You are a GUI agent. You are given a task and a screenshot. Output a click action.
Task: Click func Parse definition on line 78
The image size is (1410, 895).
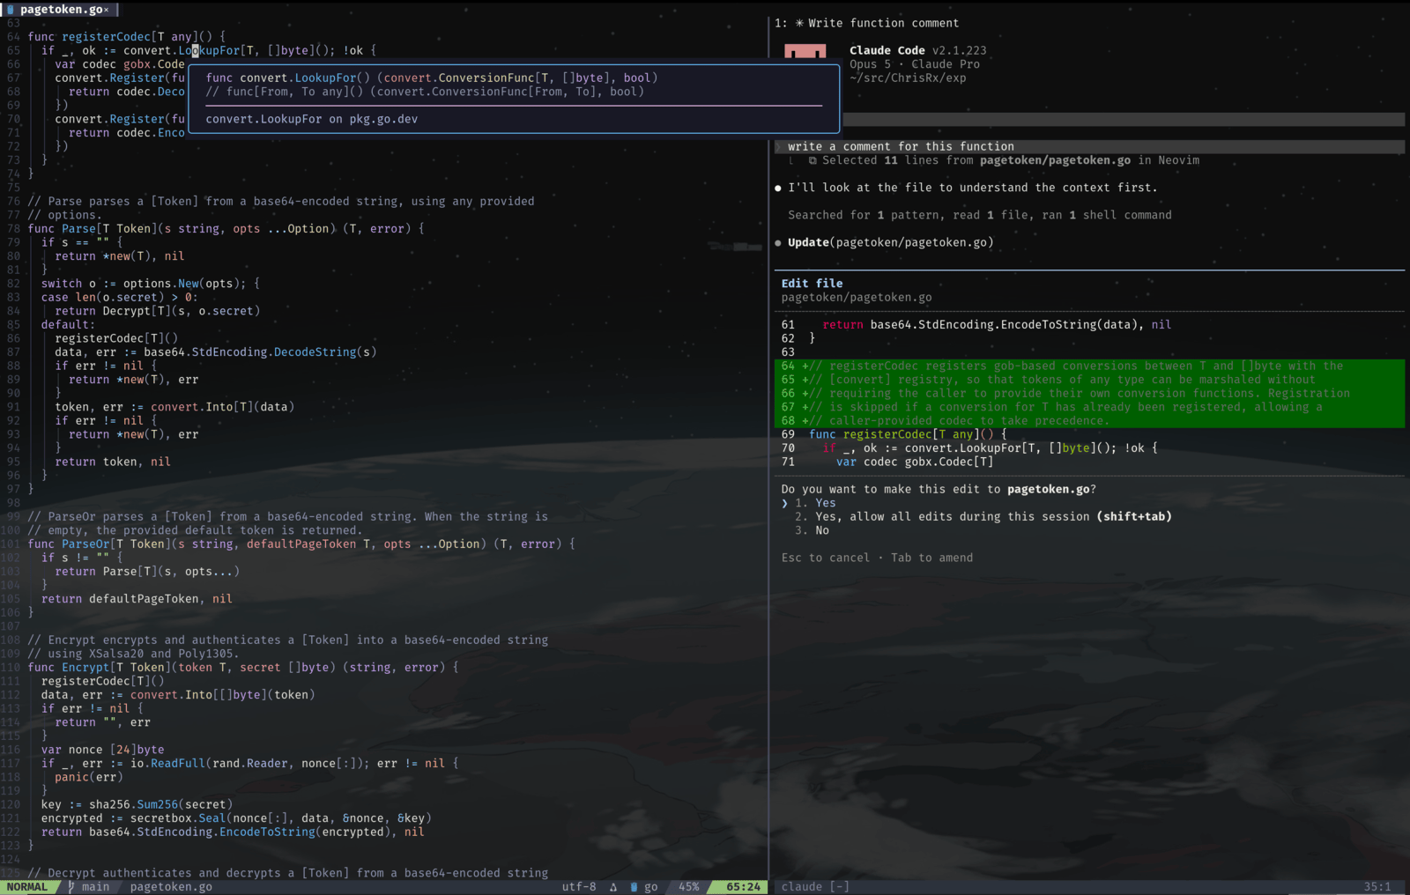226,229
